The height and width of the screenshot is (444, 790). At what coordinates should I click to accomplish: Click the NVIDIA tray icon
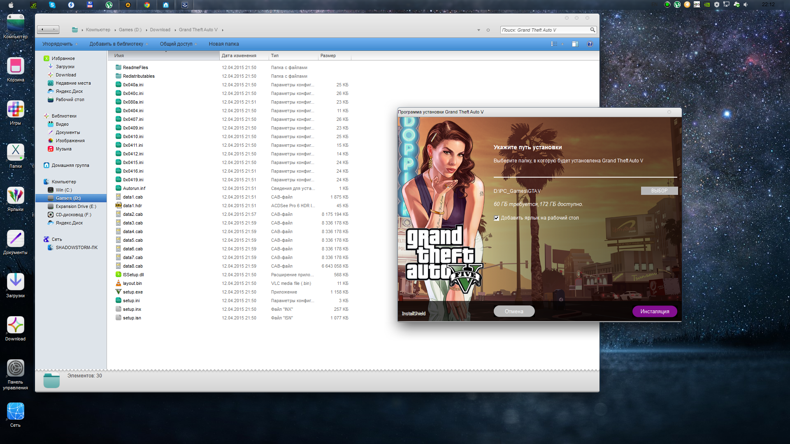tap(707, 5)
